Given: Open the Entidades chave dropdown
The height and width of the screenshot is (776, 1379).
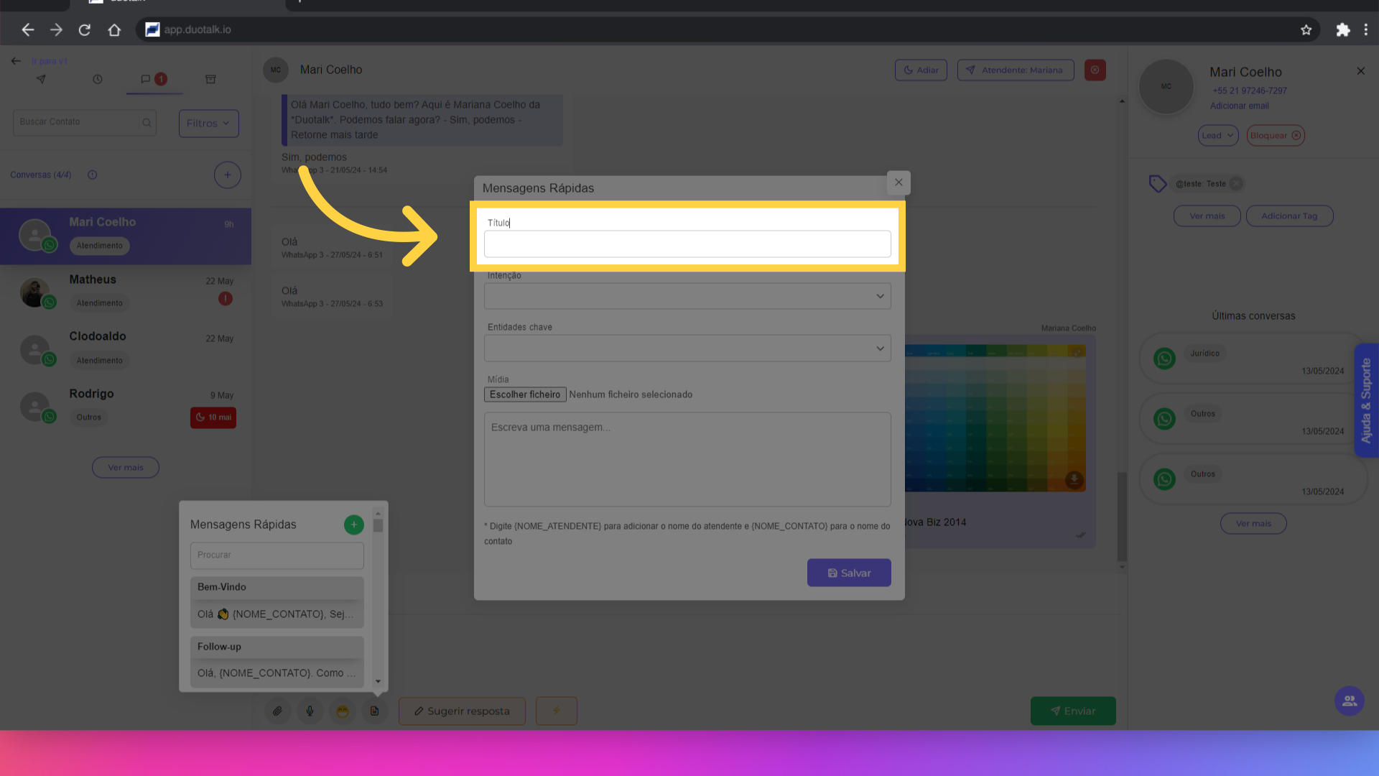Looking at the screenshot, I should click(687, 348).
